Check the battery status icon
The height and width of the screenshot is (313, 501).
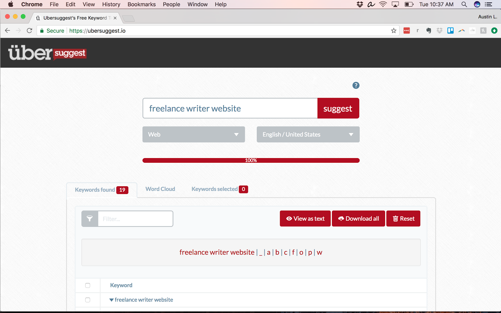coord(409,4)
